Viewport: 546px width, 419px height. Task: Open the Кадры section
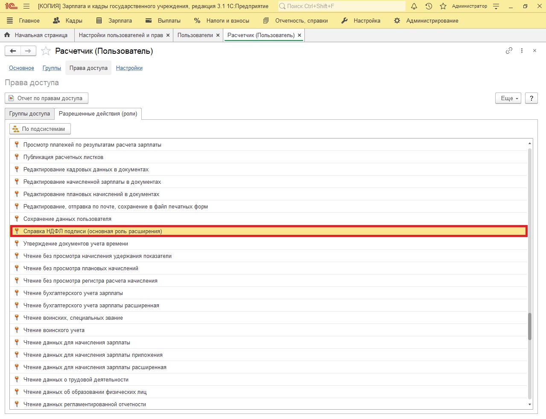click(67, 20)
